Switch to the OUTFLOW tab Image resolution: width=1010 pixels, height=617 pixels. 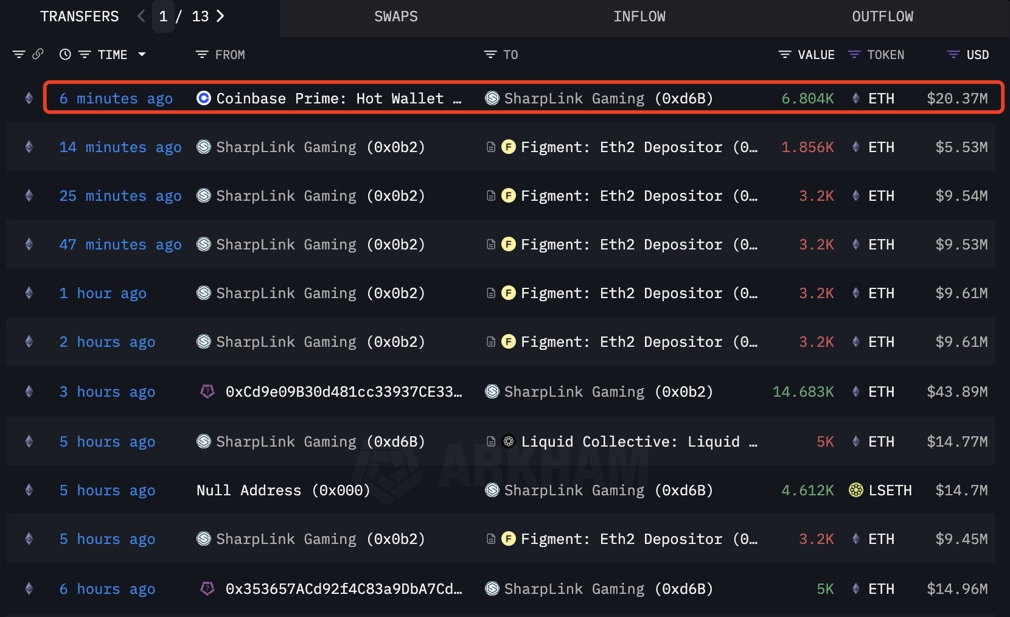click(882, 16)
